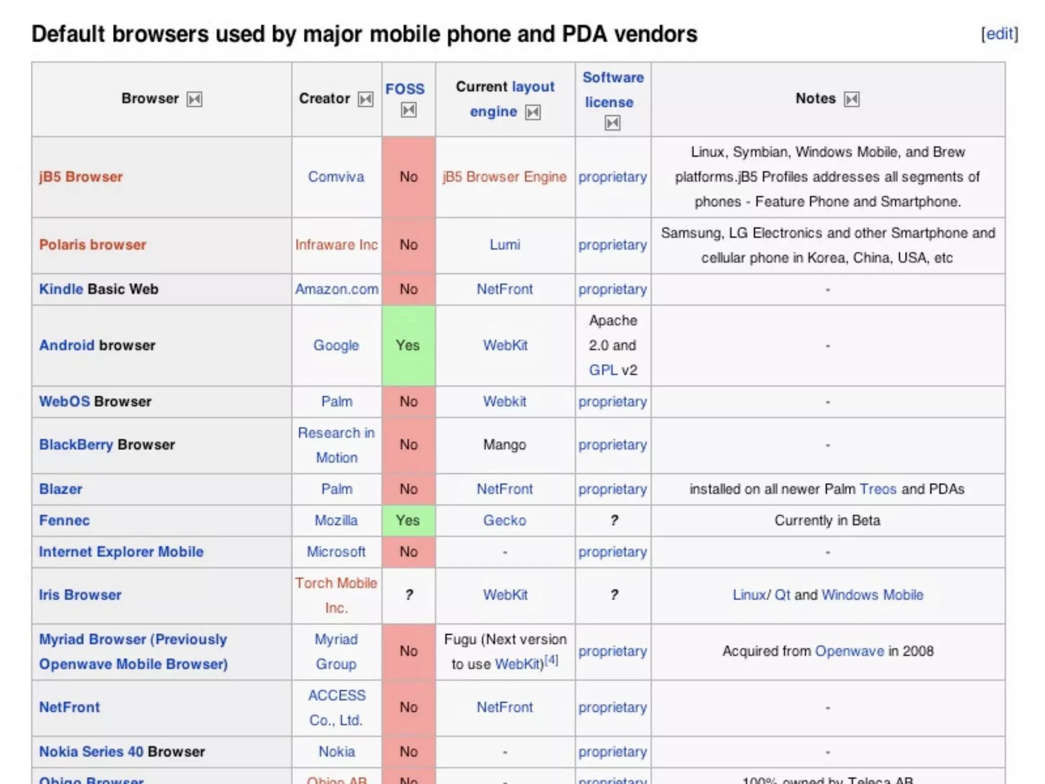Open the Polaris browser red link
The width and height of the screenshot is (1045, 784).
(x=92, y=244)
